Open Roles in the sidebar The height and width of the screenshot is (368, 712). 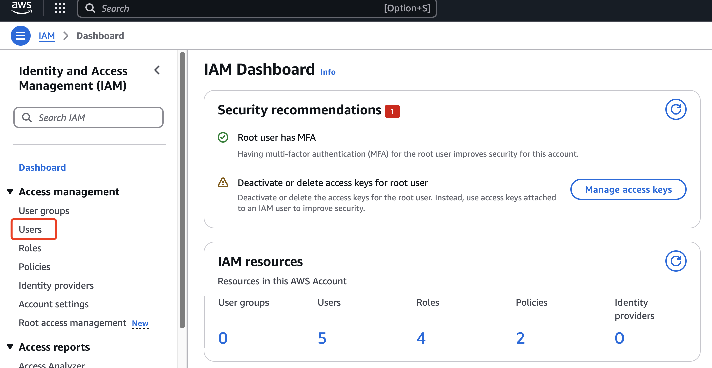[30, 248]
